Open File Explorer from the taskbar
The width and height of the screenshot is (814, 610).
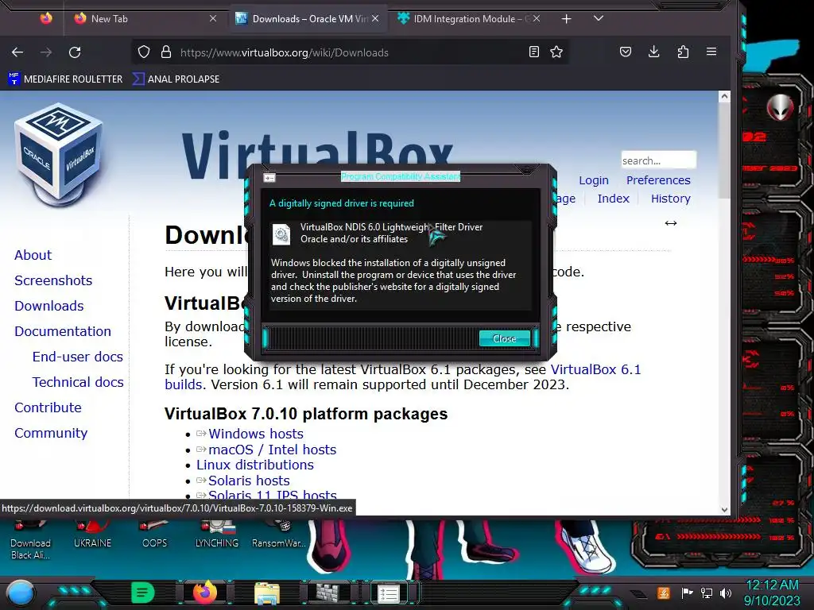coord(267,593)
